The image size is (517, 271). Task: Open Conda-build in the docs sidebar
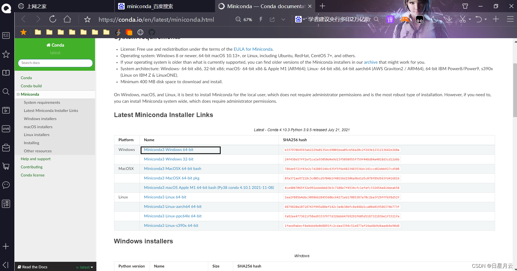tap(31, 86)
